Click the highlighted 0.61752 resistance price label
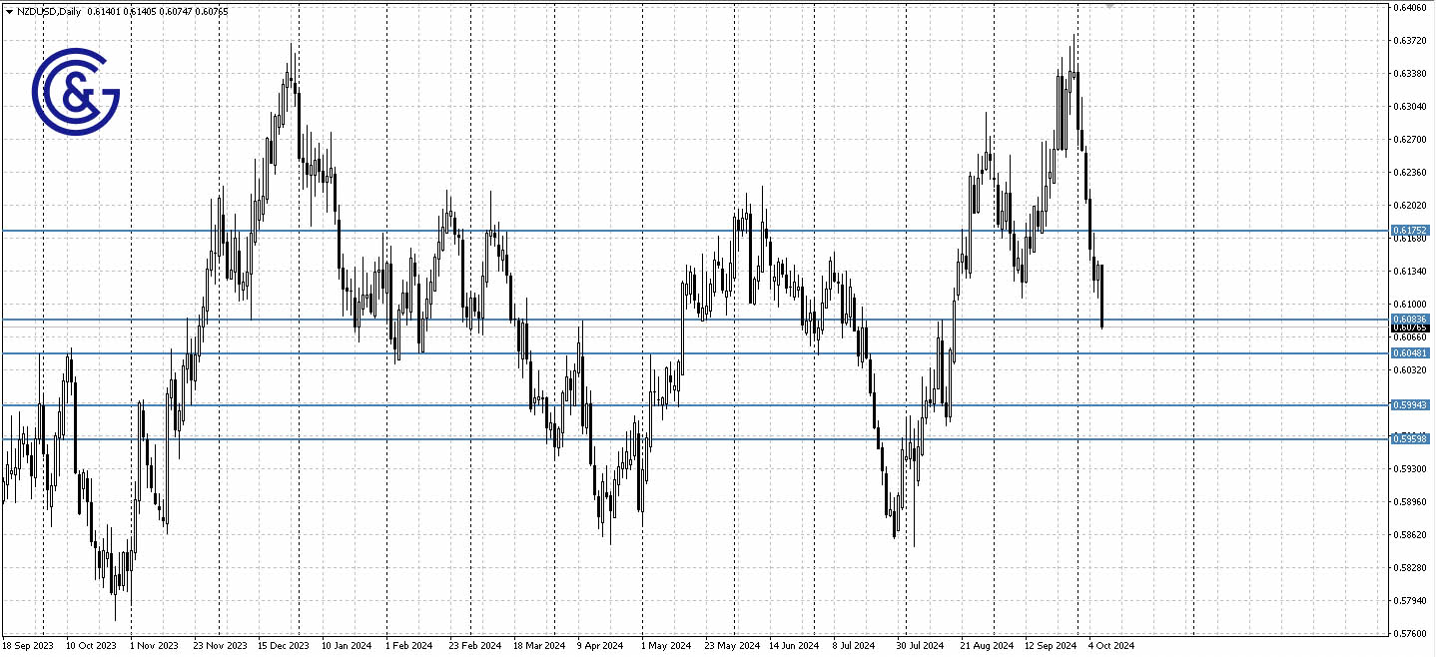Screen dimensions: 1436x657 1411,231
